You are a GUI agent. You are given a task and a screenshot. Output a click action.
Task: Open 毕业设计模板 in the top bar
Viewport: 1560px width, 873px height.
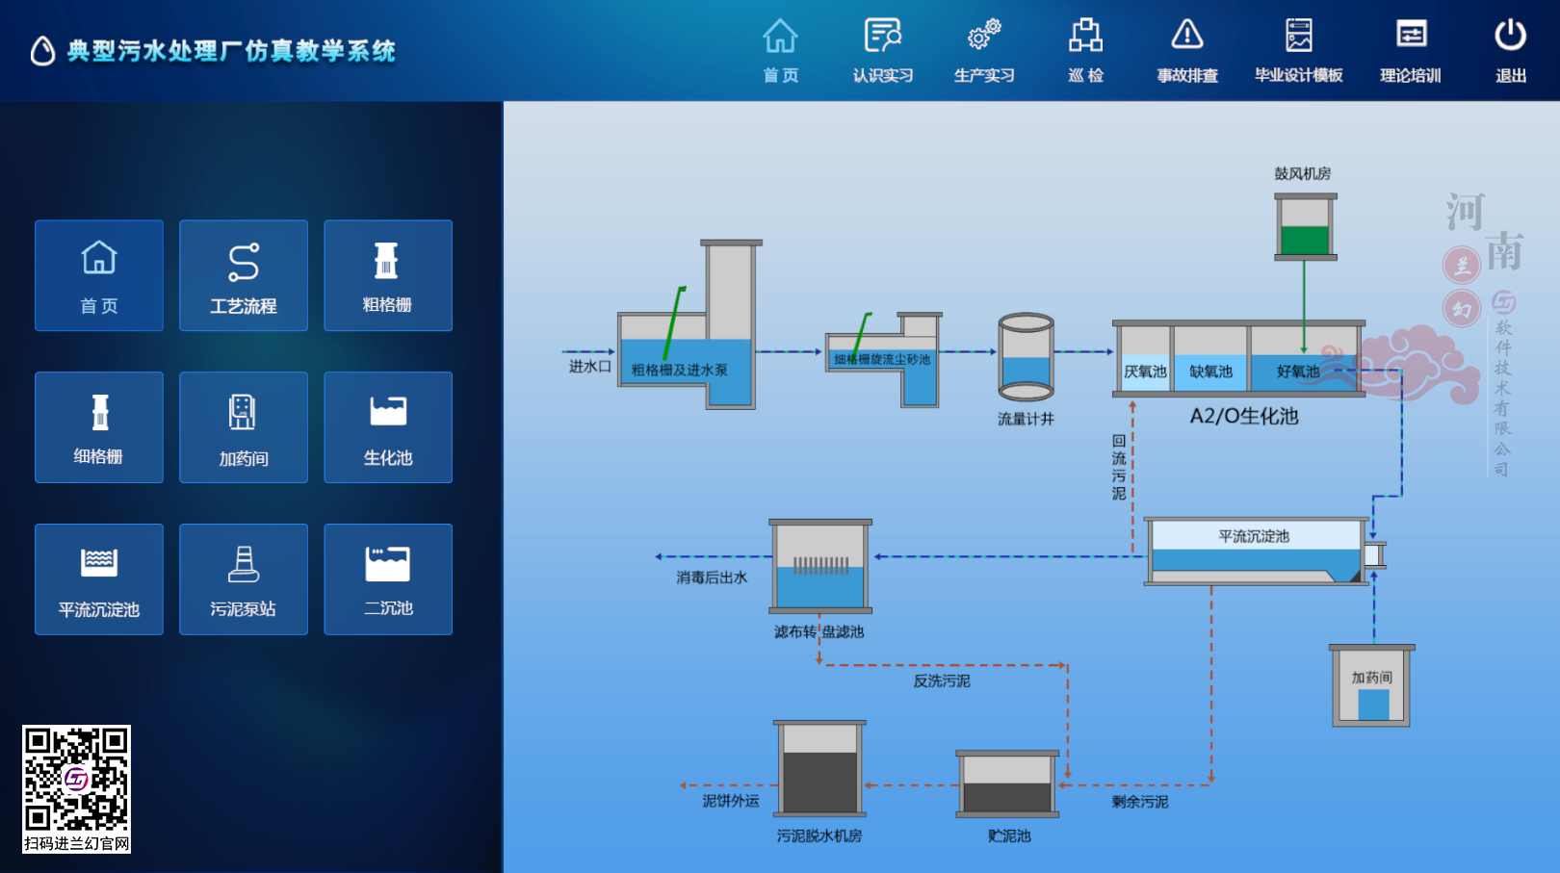click(x=1298, y=50)
